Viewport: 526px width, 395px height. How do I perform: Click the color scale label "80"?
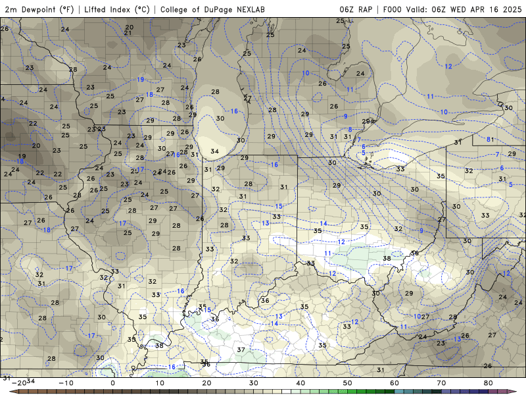(x=489, y=383)
